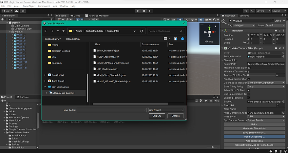Switch to the Console tab
288x153 pixels.
coord(23,97)
